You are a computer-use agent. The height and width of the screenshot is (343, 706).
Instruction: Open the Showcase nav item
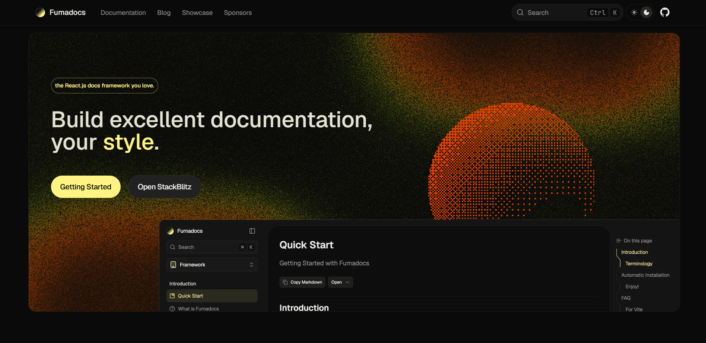click(x=197, y=13)
